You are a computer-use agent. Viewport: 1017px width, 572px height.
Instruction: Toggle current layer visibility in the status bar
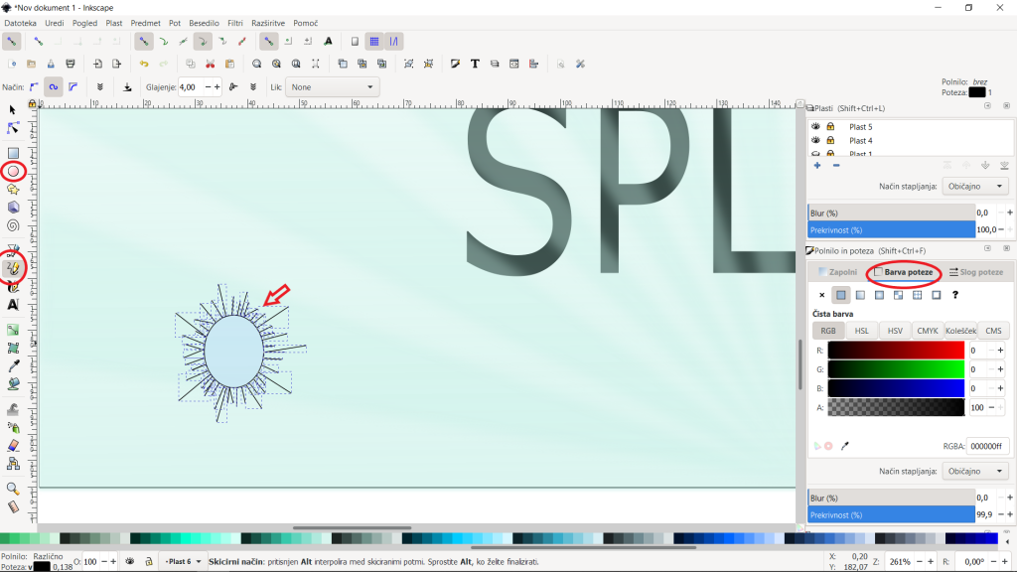pyautogui.click(x=130, y=561)
